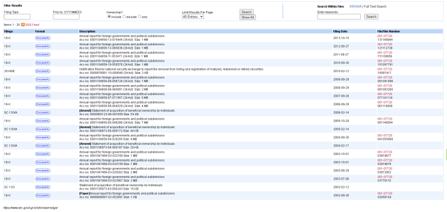Open Documents for the SC 13G filing dated 2003-02-12
Screen dimensions: 447x212
[x=43, y=187]
